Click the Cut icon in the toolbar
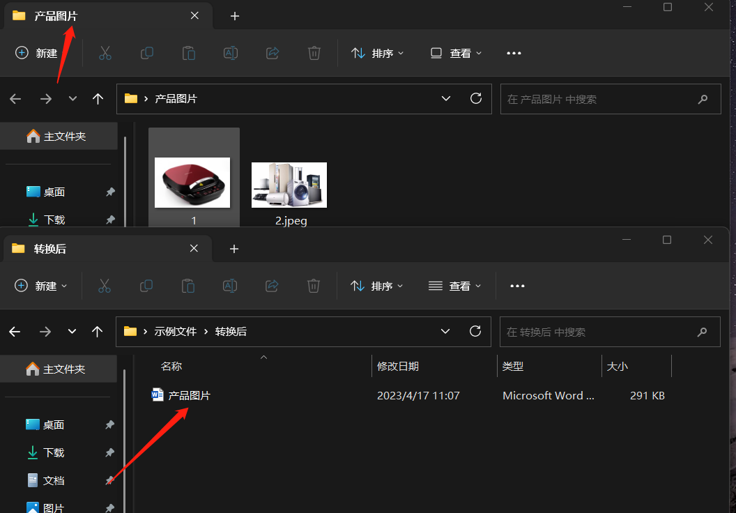 point(105,53)
